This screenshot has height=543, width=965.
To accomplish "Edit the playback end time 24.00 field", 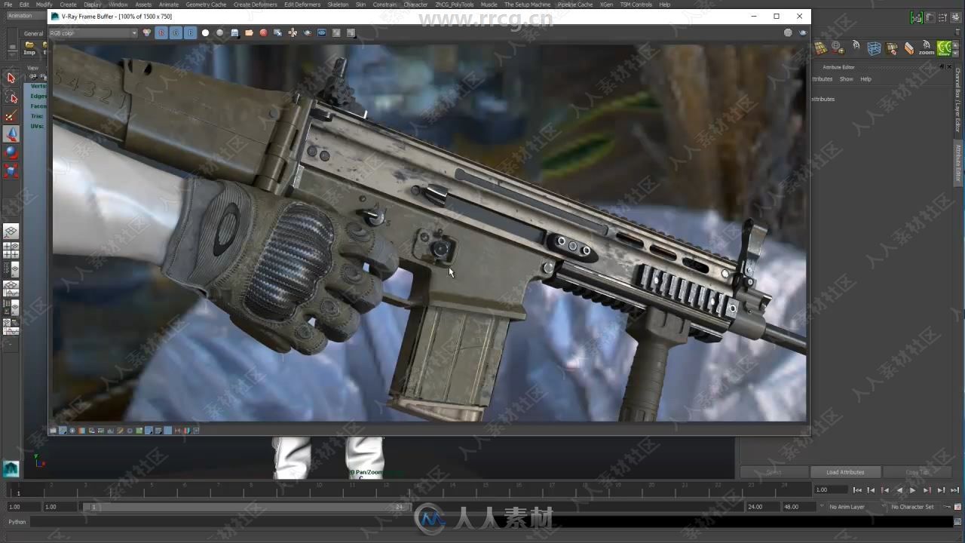I will pyautogui.click(x=762, y=507).
